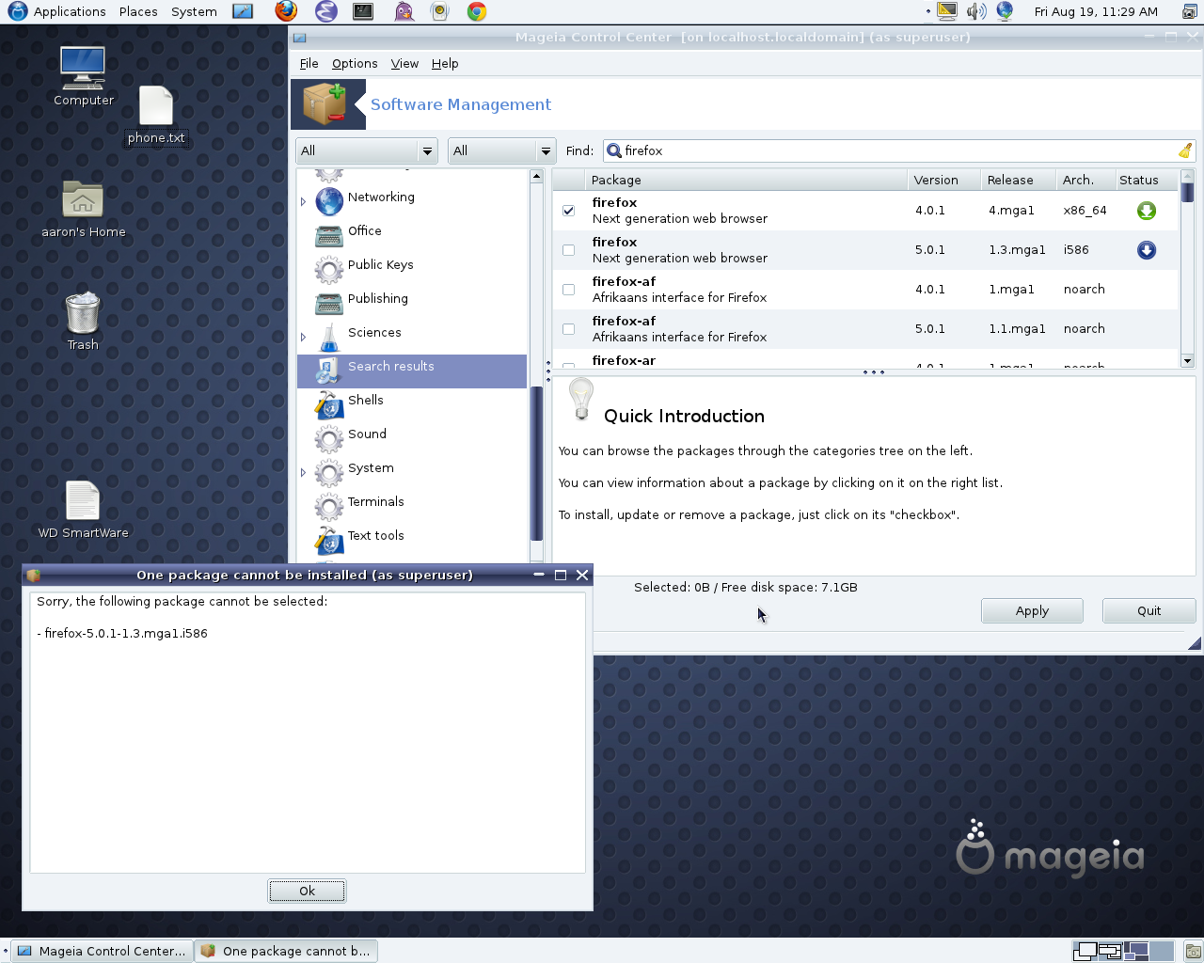Click the volume speaker icon in tray
The image size is (1204, 963).
tap(976, 11)
